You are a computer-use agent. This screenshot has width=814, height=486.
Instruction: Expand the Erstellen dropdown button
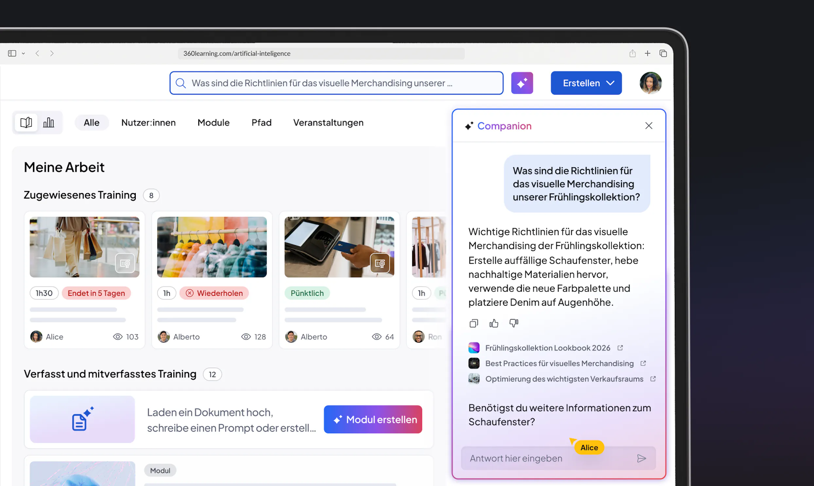[x=586, y=83]
